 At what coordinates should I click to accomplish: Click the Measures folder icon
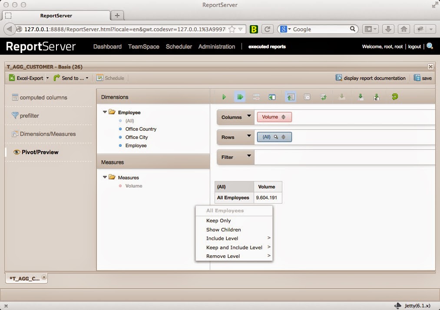(x=112, y=177)
